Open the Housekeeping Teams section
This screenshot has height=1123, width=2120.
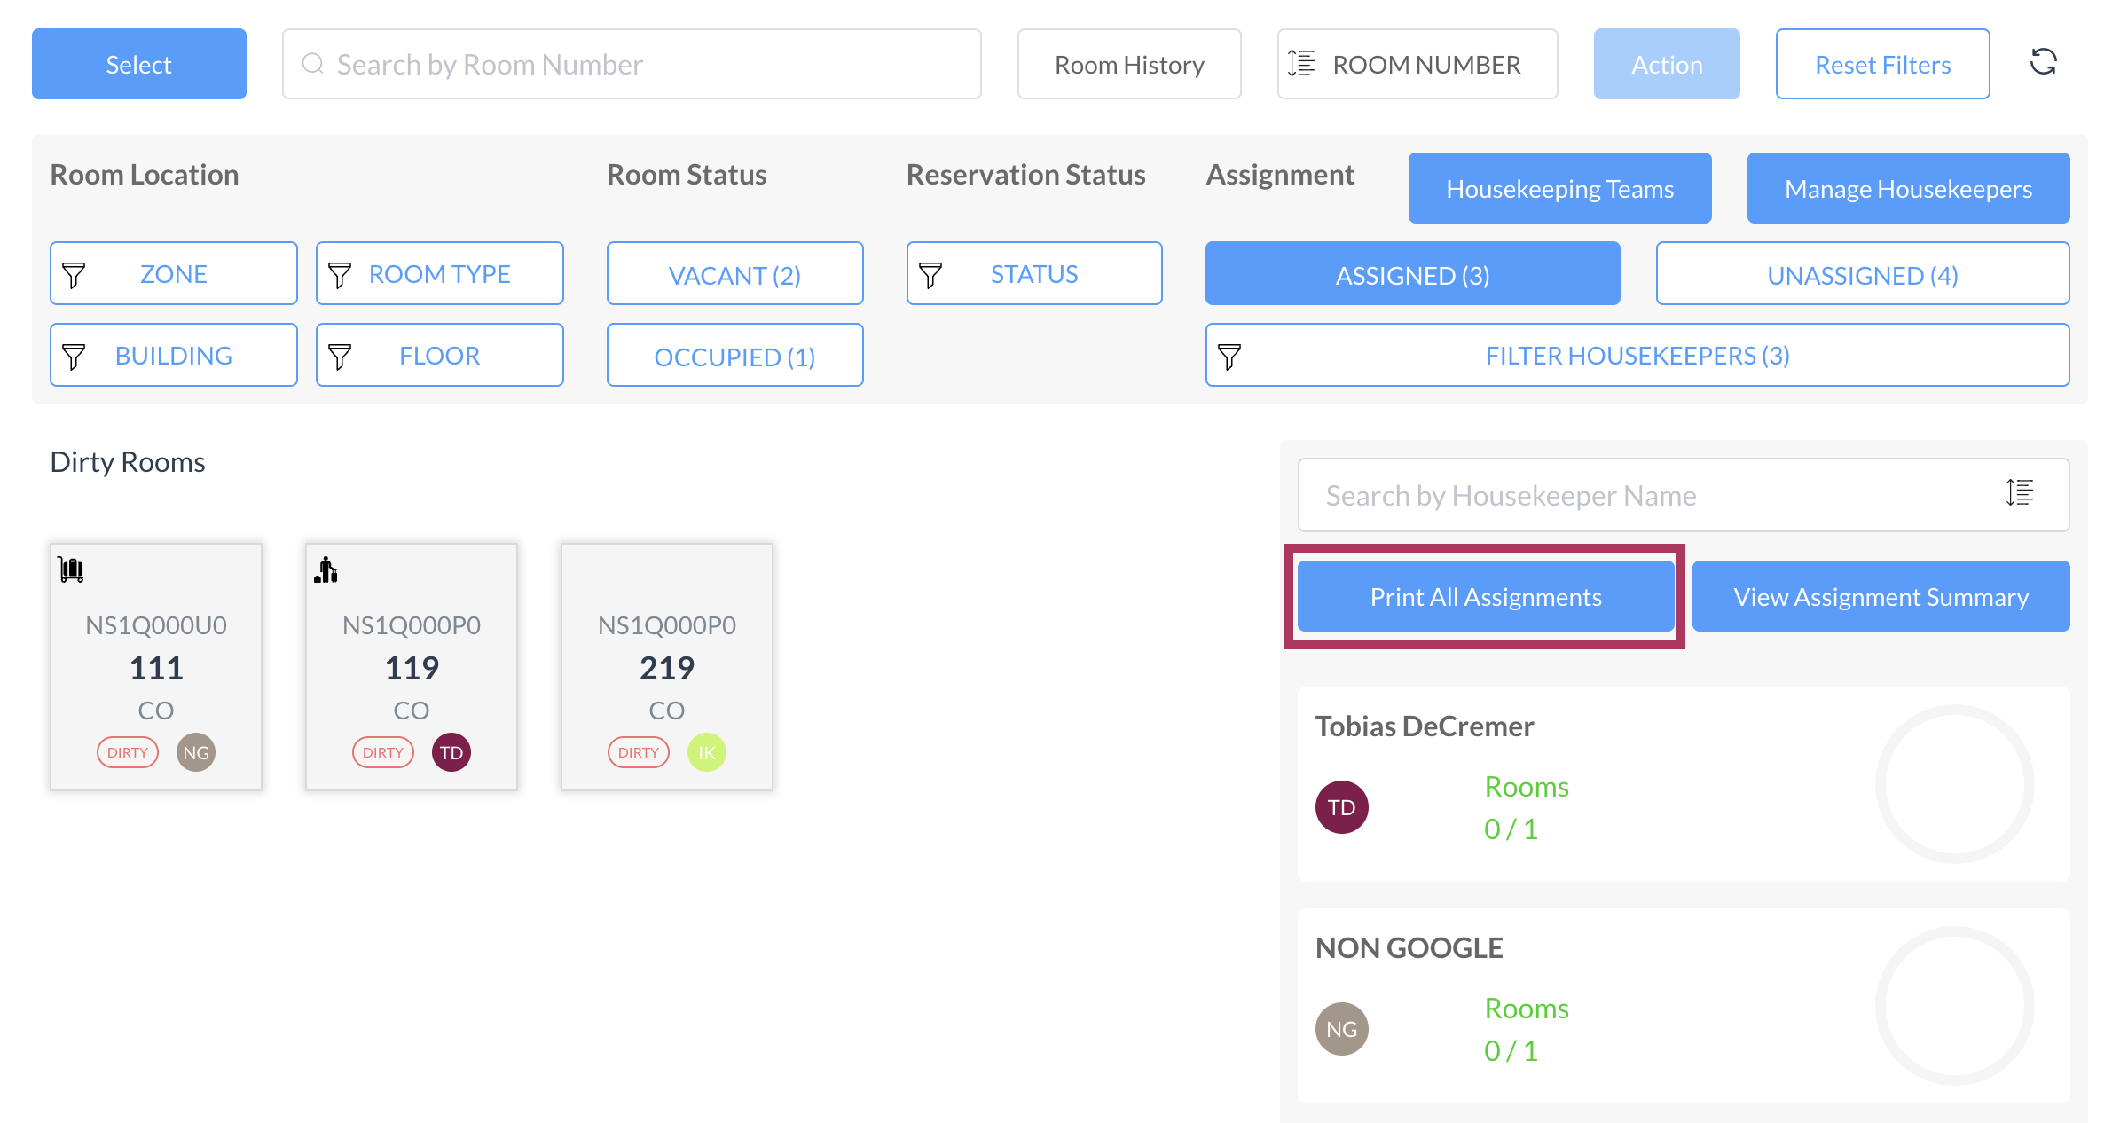1559,189
